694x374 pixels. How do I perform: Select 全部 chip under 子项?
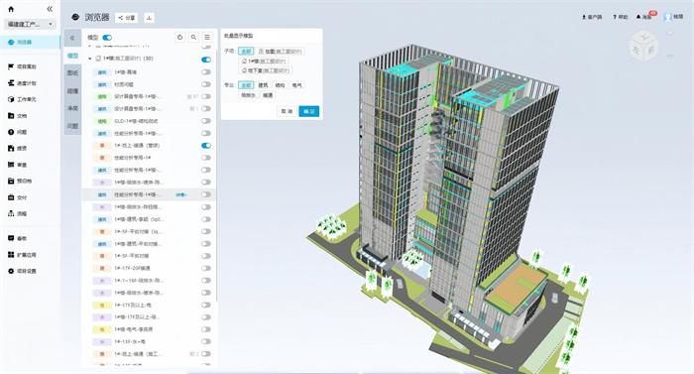tap(246, 52)
